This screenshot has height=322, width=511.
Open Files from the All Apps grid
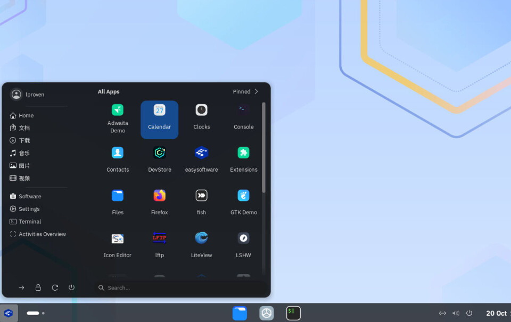118,202
